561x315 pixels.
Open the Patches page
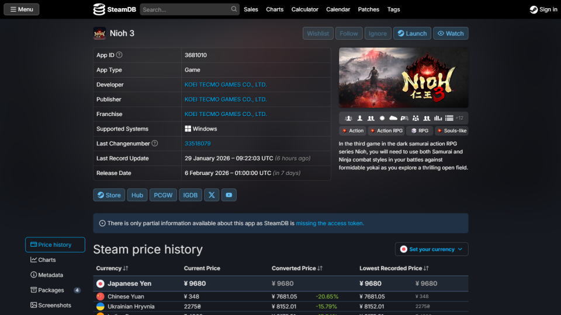[369, 9]
